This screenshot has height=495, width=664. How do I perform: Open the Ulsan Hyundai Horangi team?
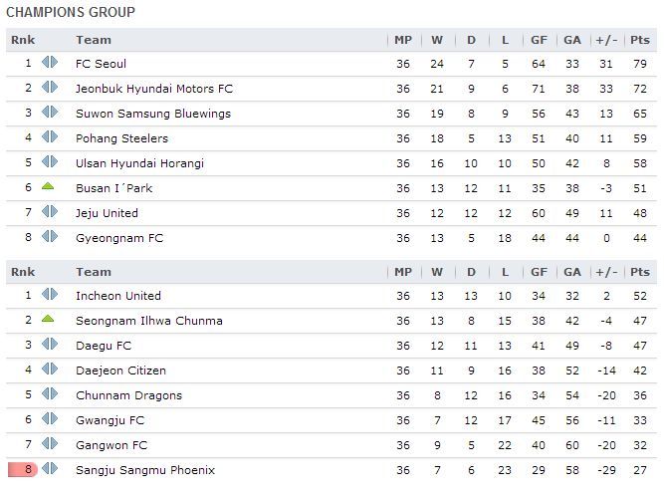point(139,163)
